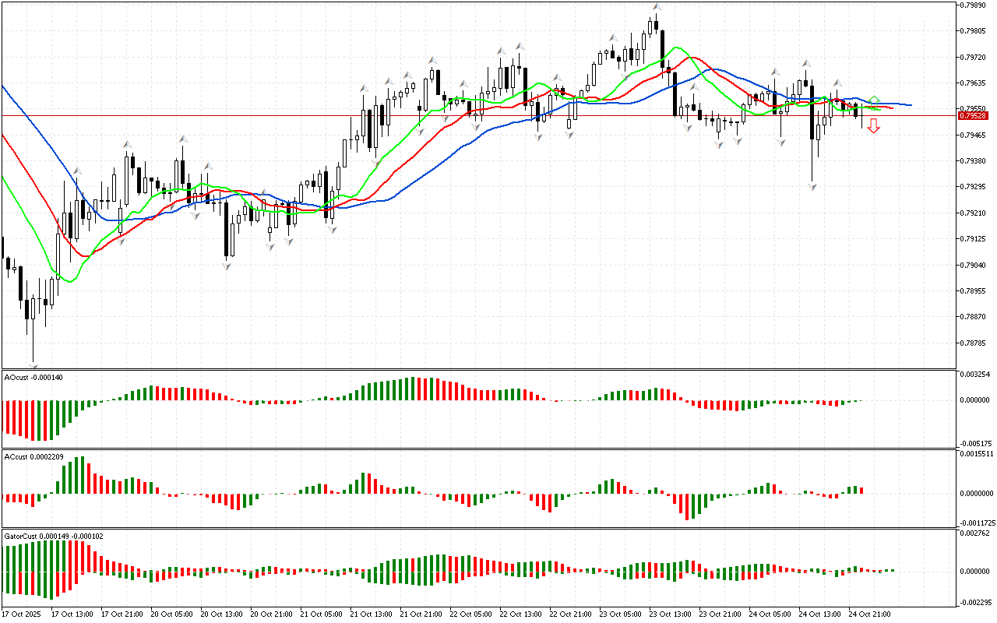Select the red horizontal bid price line
Image resolution: width=997 pixels, height=623 pixels.
467,115
